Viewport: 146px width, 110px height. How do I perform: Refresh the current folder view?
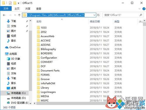pos(98,15)
